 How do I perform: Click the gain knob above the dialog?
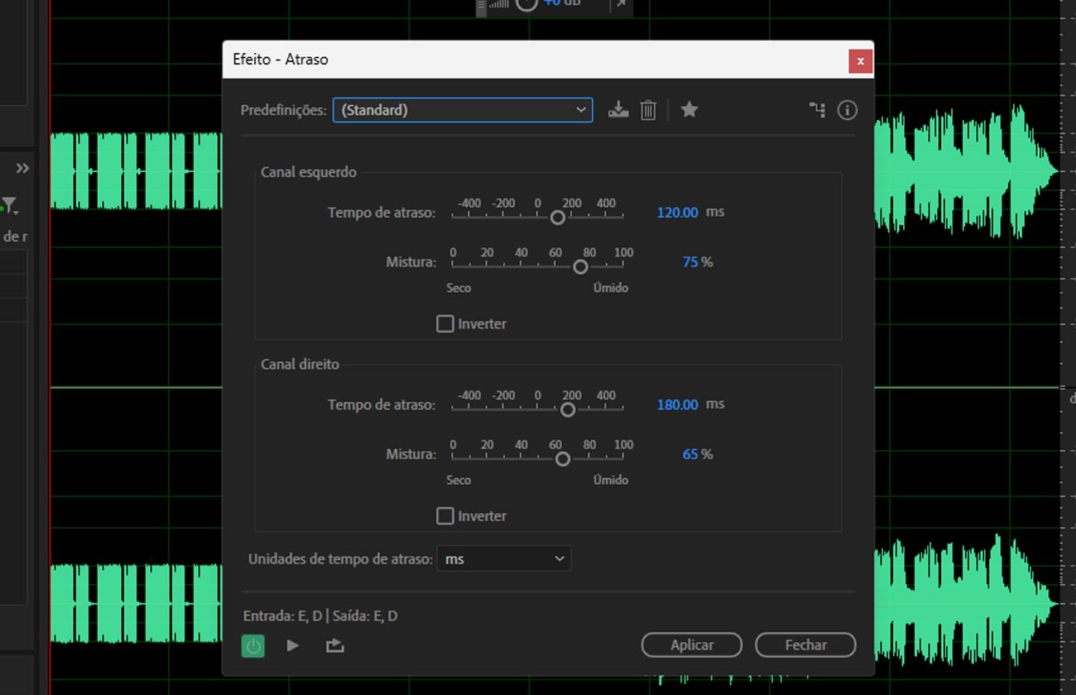click(527, 4)
